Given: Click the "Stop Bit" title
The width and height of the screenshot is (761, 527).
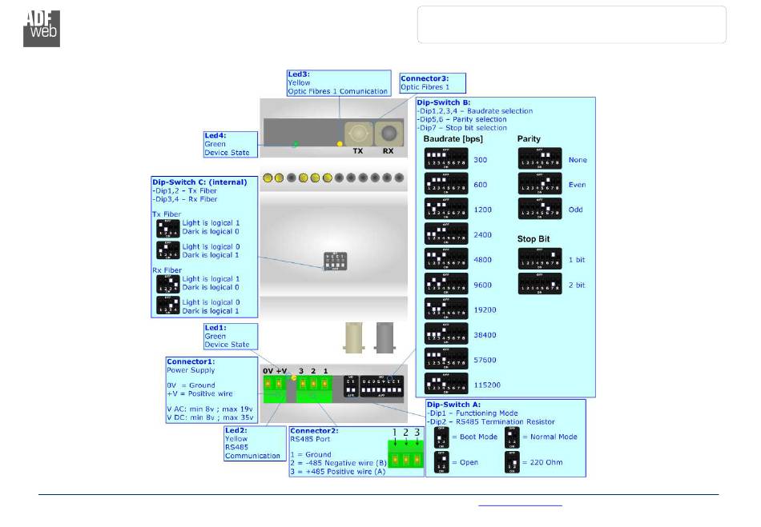Looking at the screenshot, I should click(x=534, y=239).
